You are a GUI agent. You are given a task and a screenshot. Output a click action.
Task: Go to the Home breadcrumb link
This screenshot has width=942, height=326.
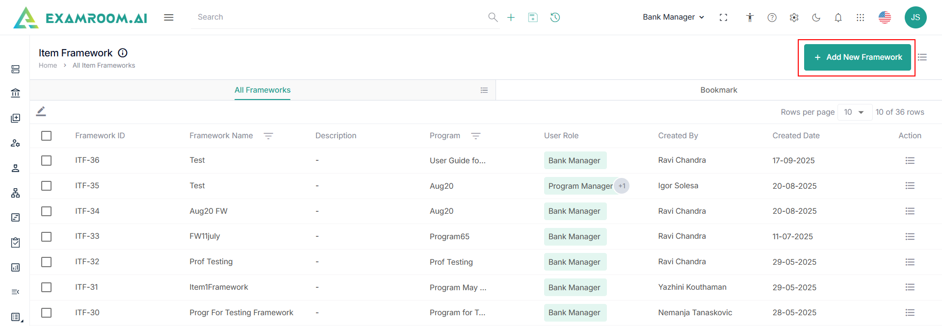[x=48, y=66]
